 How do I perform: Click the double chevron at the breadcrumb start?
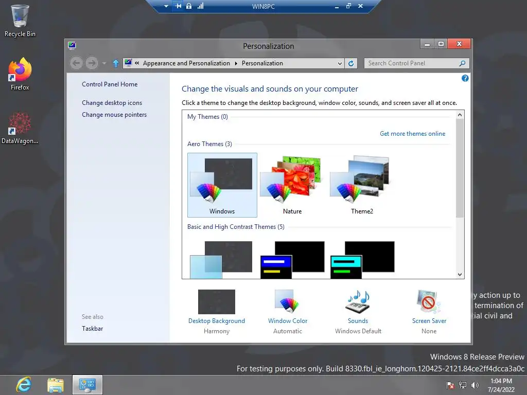[137, 63]
